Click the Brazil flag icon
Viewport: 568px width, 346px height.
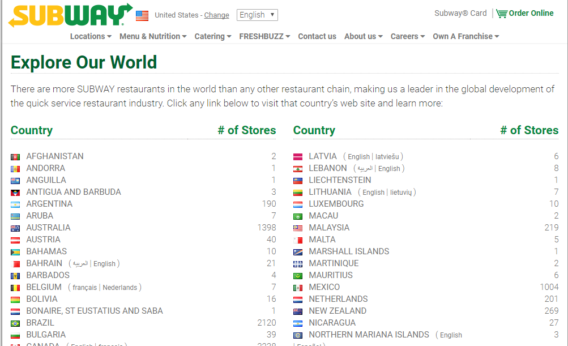(x=15, y=323)
